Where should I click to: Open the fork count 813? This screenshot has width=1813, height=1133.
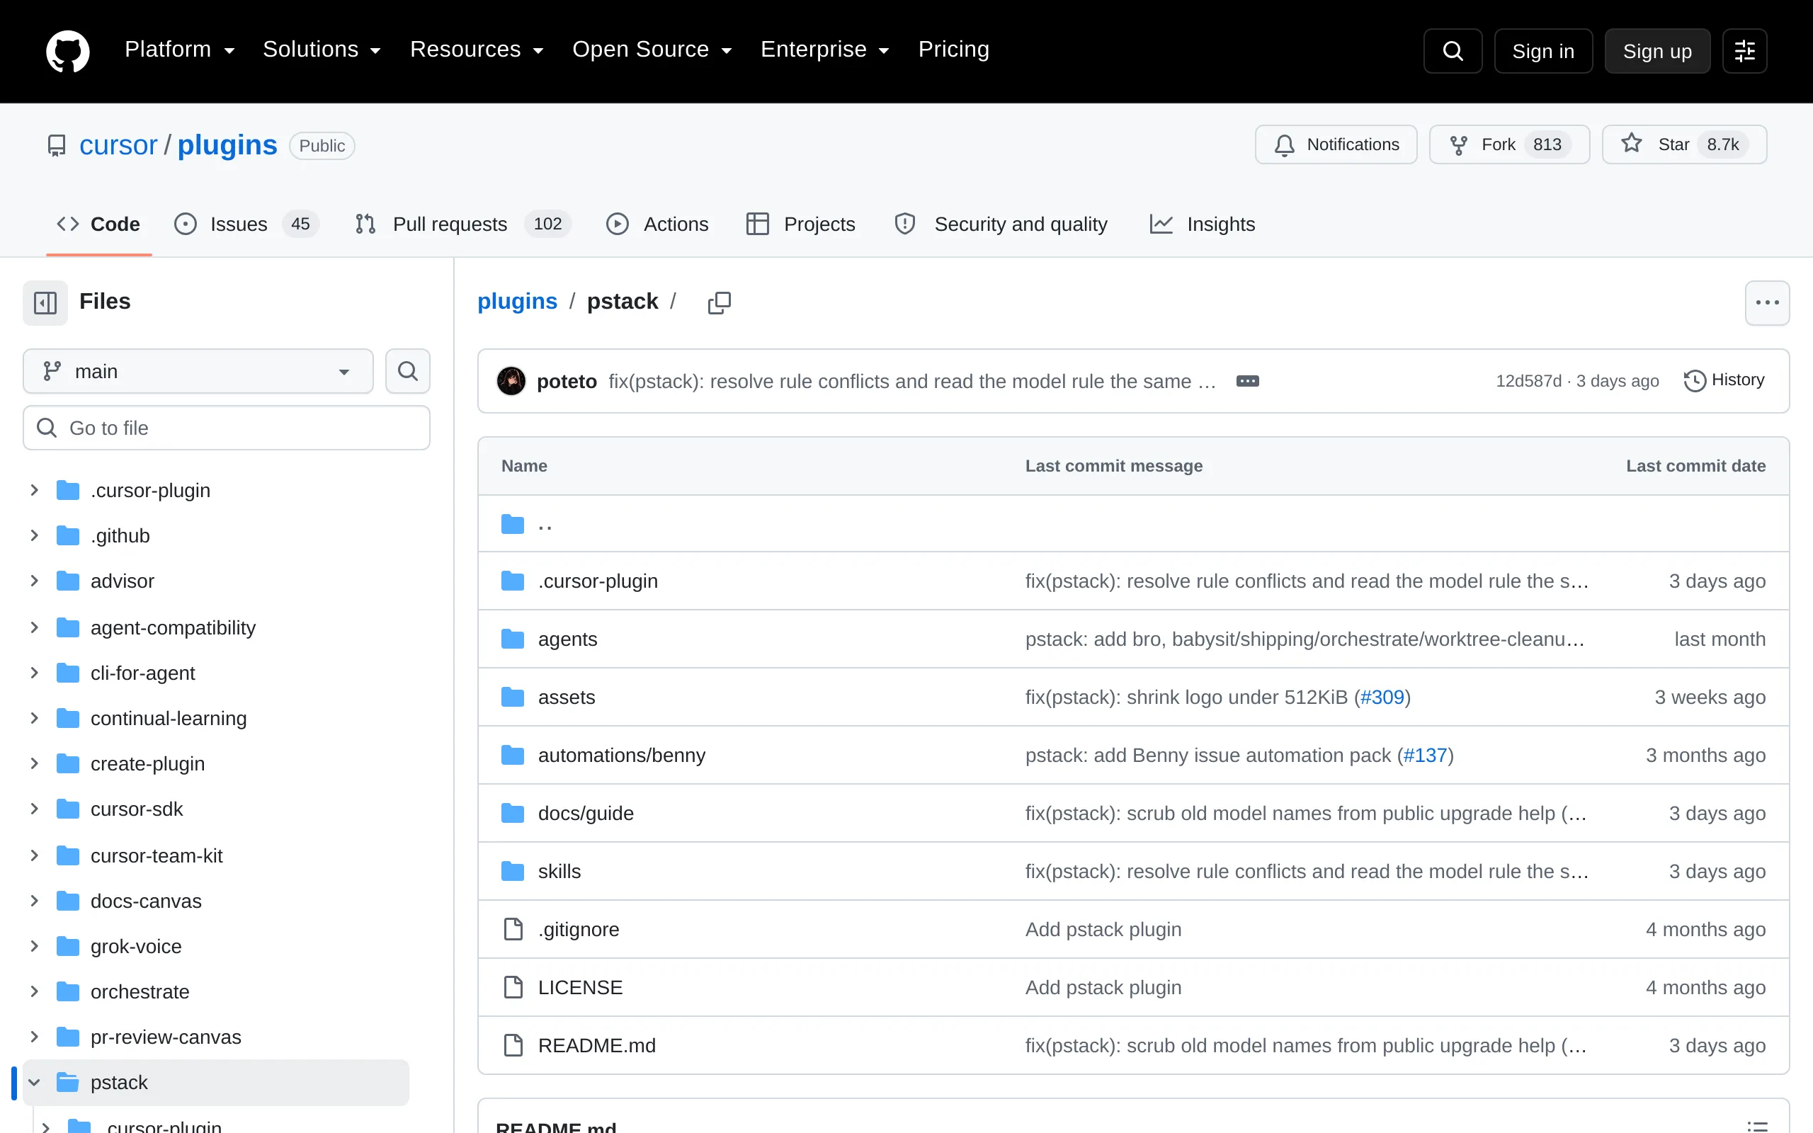[x=1546, y=144]
